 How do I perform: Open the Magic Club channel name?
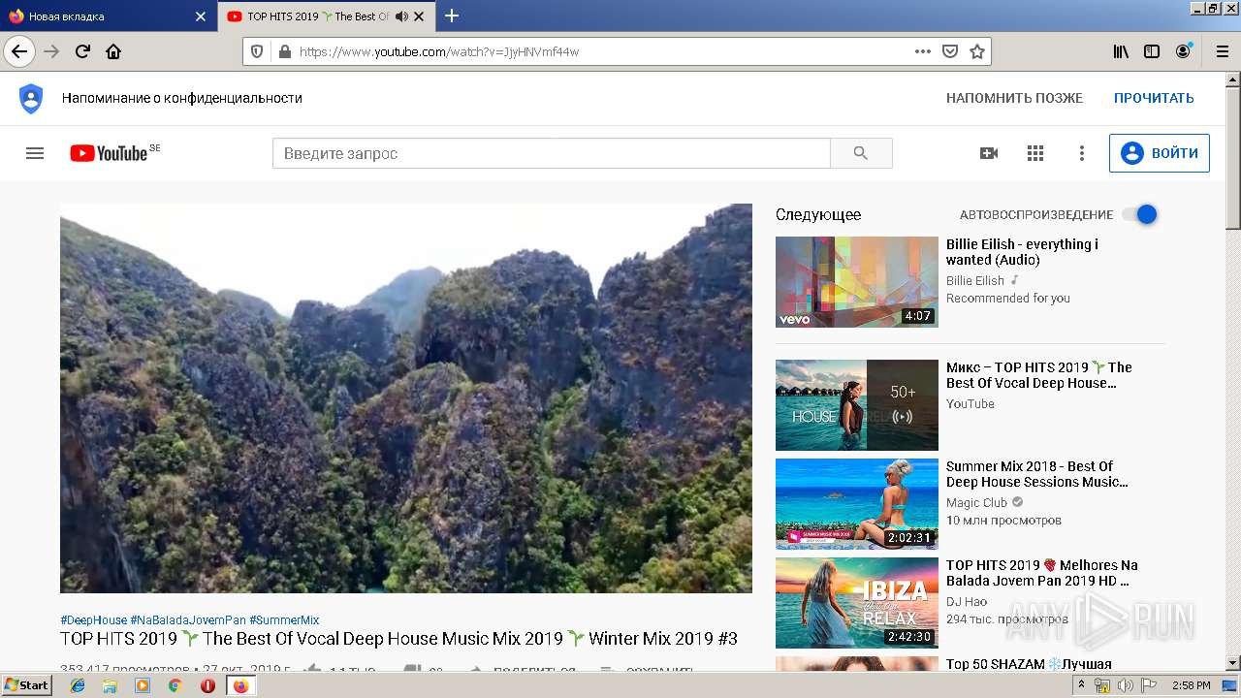tap(976, 502)
